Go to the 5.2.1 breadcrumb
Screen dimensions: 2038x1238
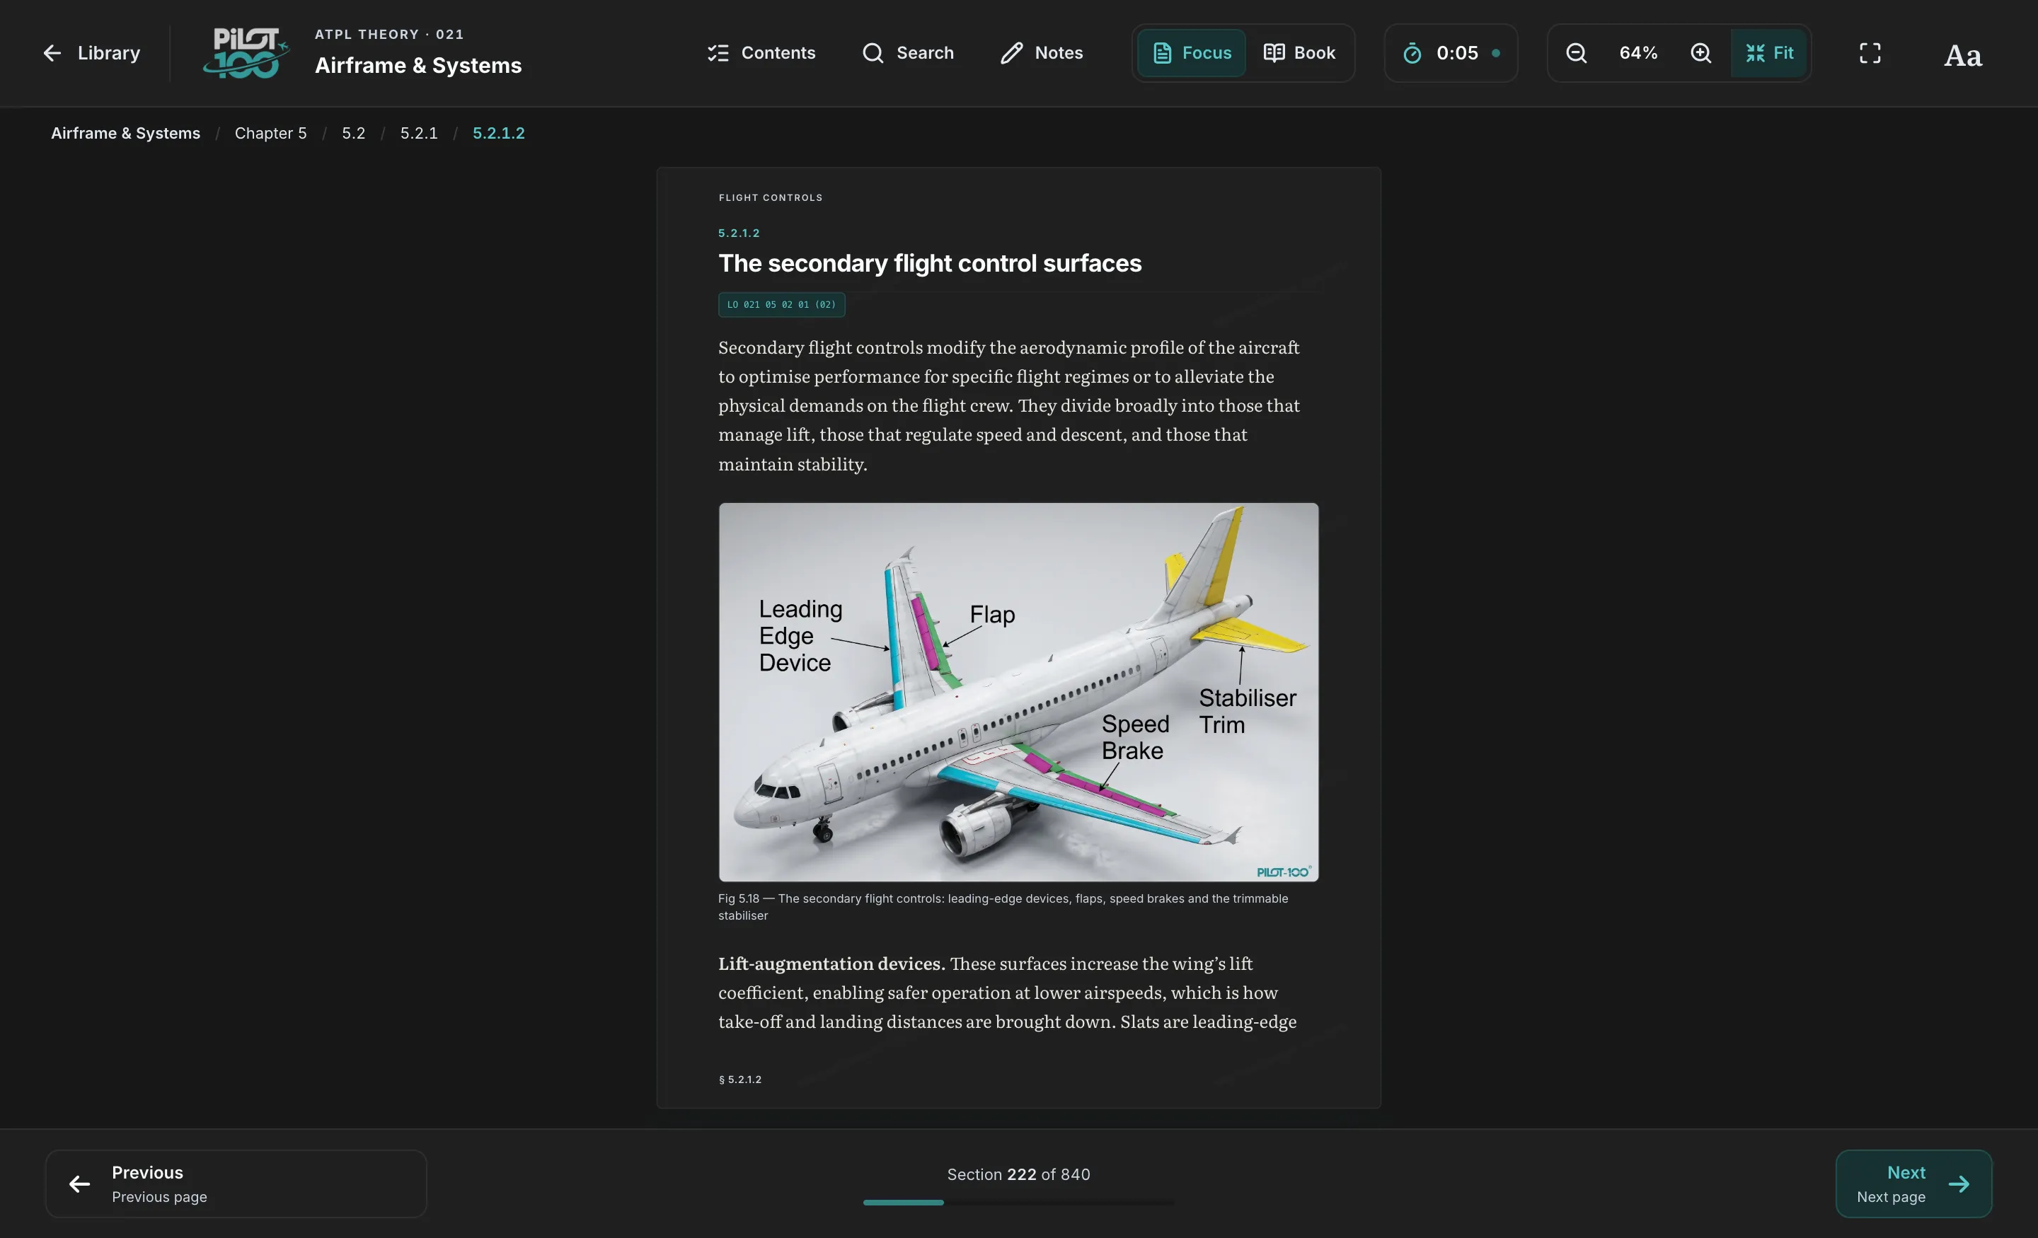(x=418, y=133)
